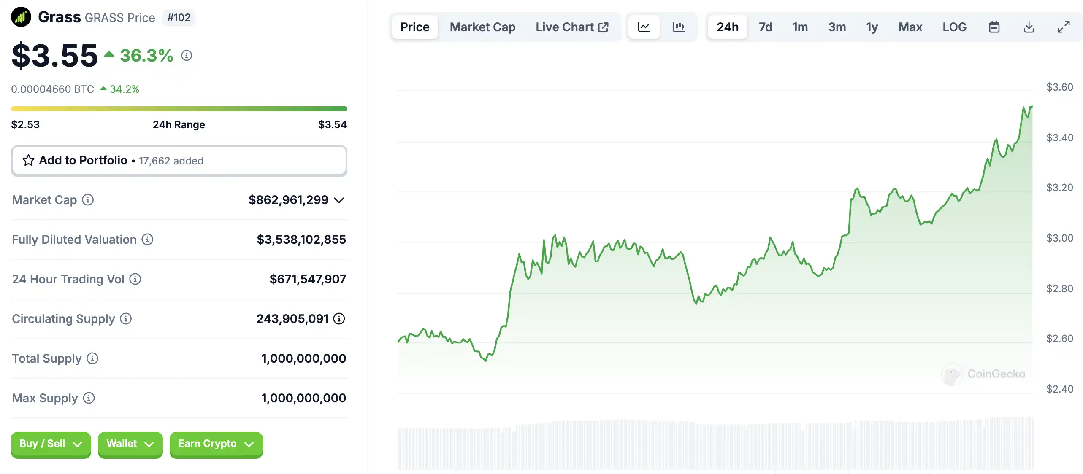Screen dimensions: 1083x474
Task: Switch to the Market Cap tab
Action: (482, 27)
